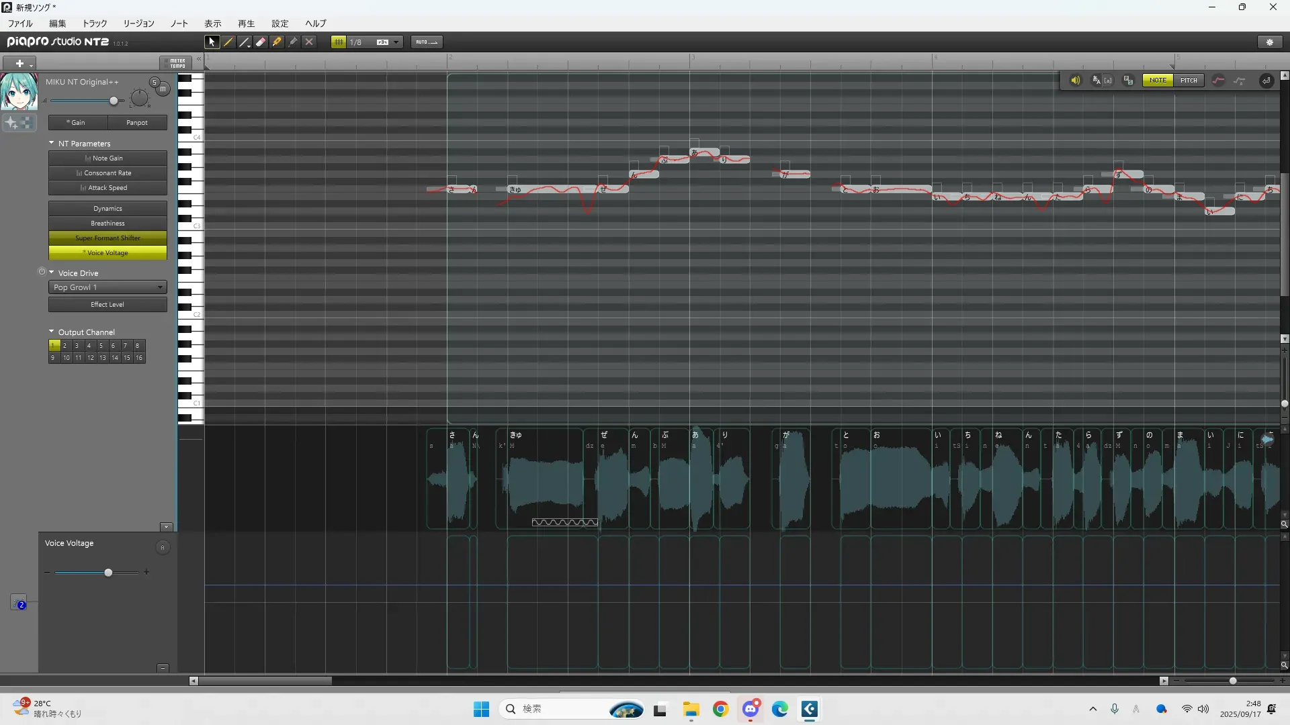Click the Voice Voltage slider handle

(108, 573)
